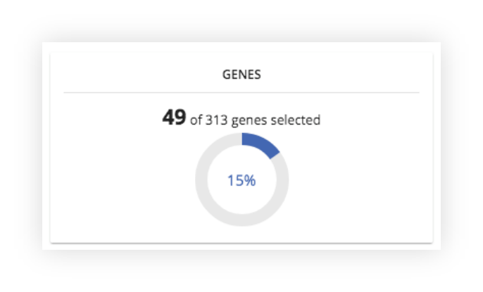
Task: Click the number 313 in the summary
Action: [x=216, y=120]
